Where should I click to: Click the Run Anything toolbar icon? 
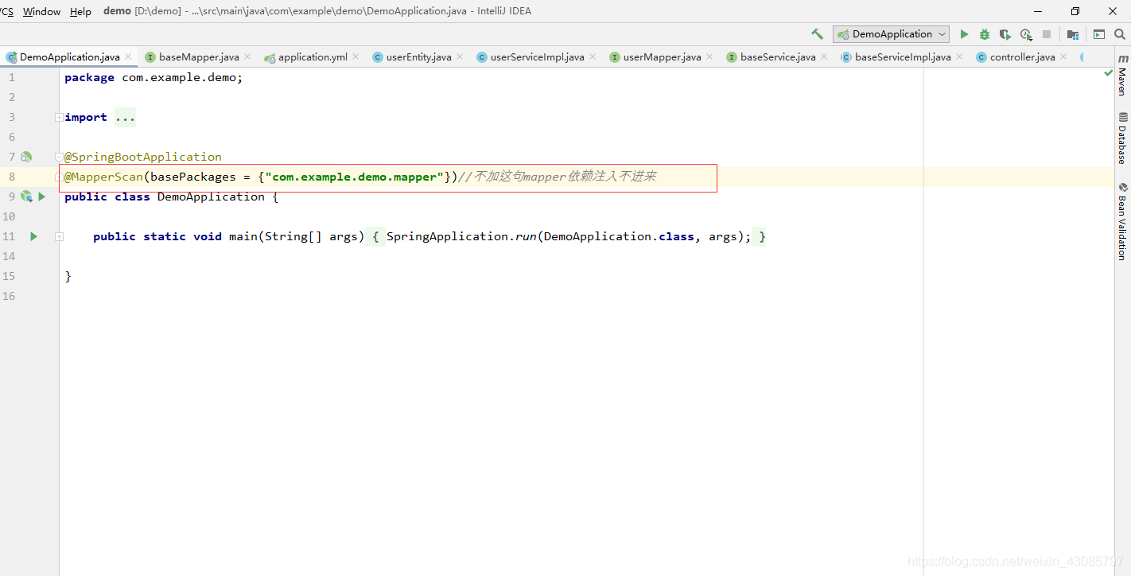pyautogui.click(x=1099, y=34)
